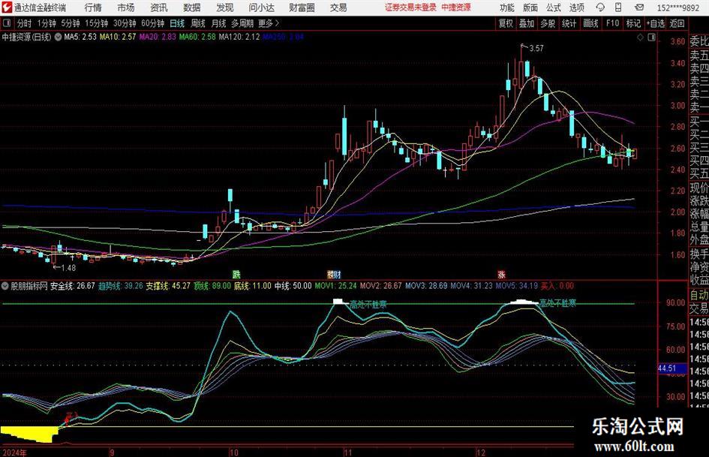Screen dimensions: 709x457
Task: Click the 趋势线: 39.26 indicator value
Action: click(120, 286)
